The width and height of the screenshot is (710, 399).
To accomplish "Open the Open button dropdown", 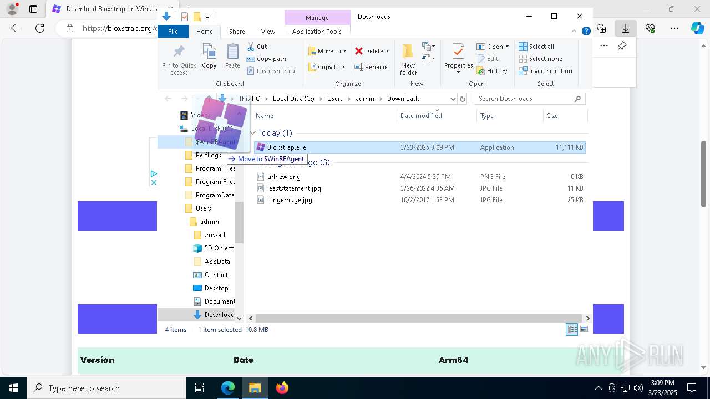I will (493, 47).
